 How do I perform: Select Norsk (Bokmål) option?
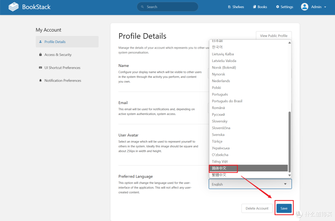coord(248,68)
